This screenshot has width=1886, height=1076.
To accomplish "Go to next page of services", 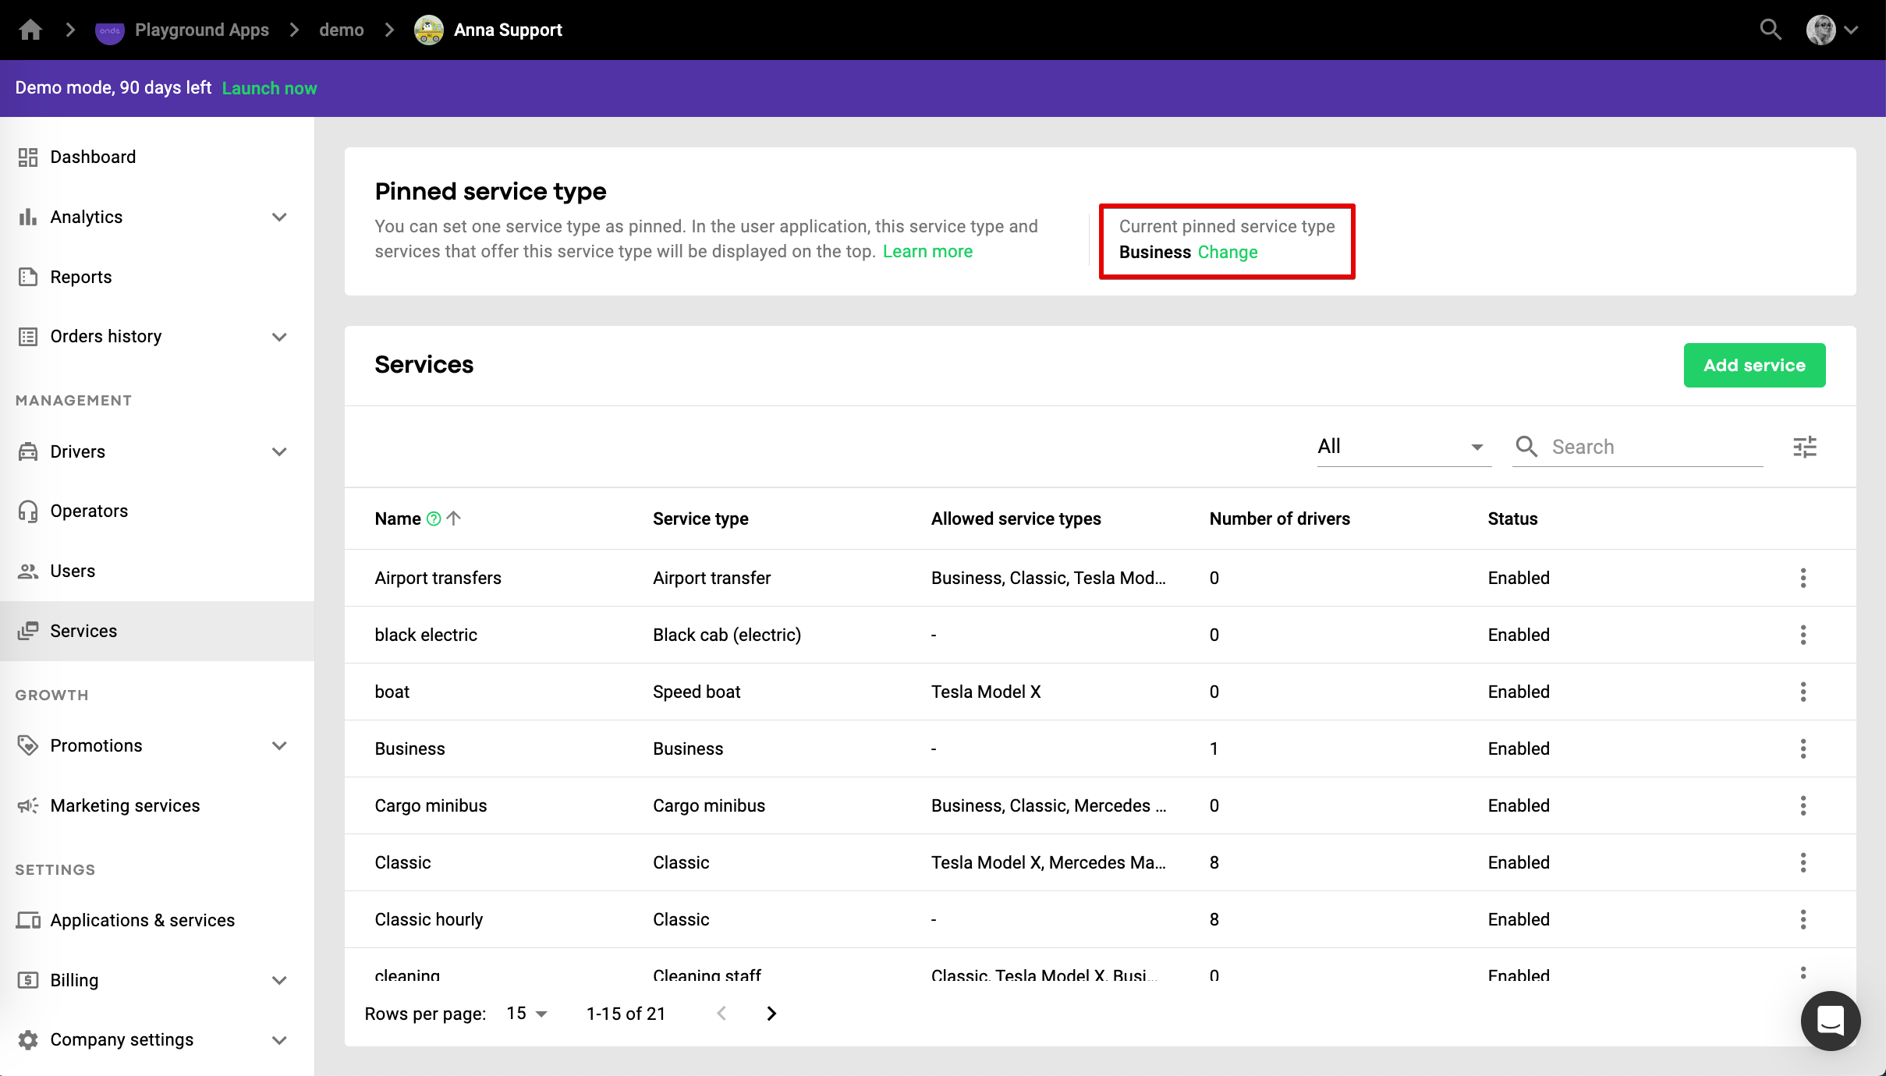I will point(771,1013).
